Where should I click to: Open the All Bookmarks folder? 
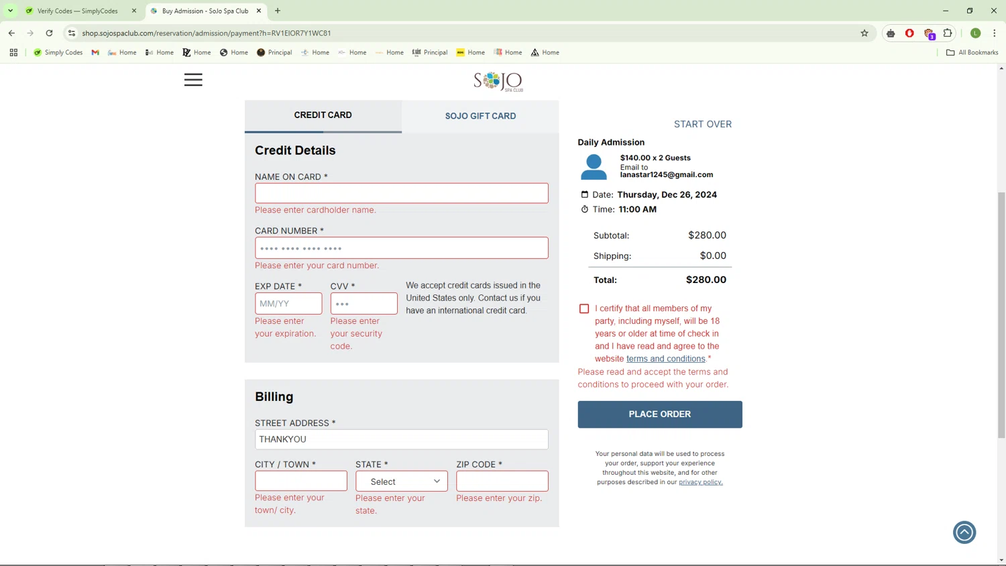(972, 52)
